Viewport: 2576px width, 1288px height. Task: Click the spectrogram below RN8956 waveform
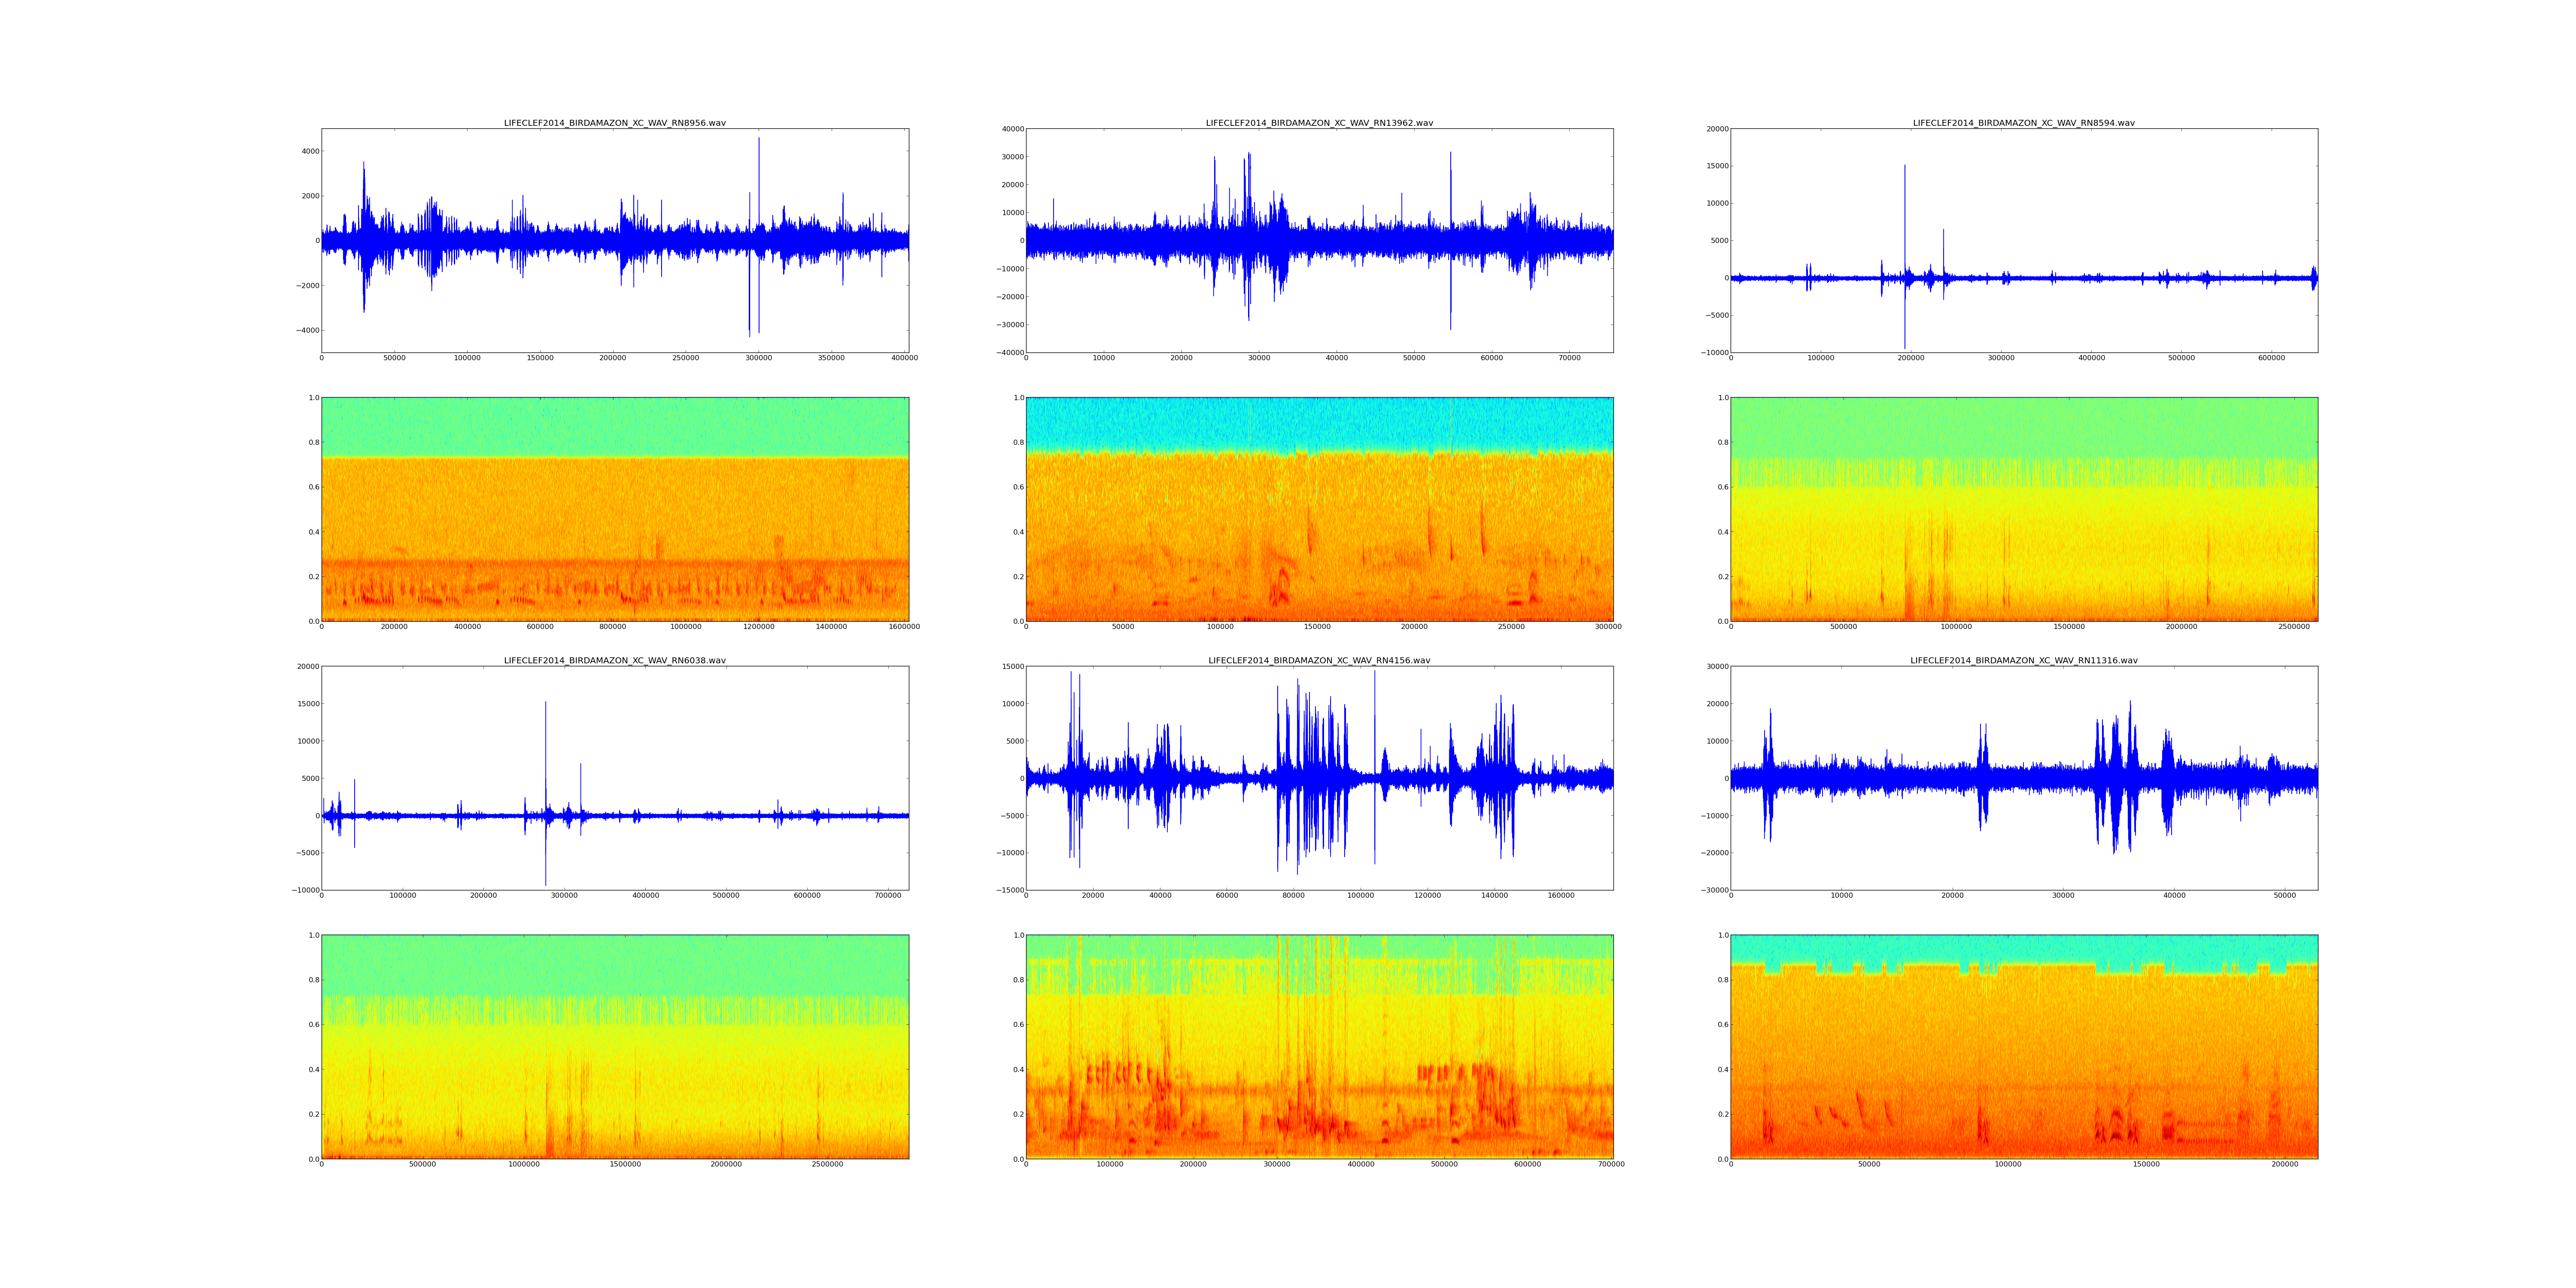click(614, 509)
